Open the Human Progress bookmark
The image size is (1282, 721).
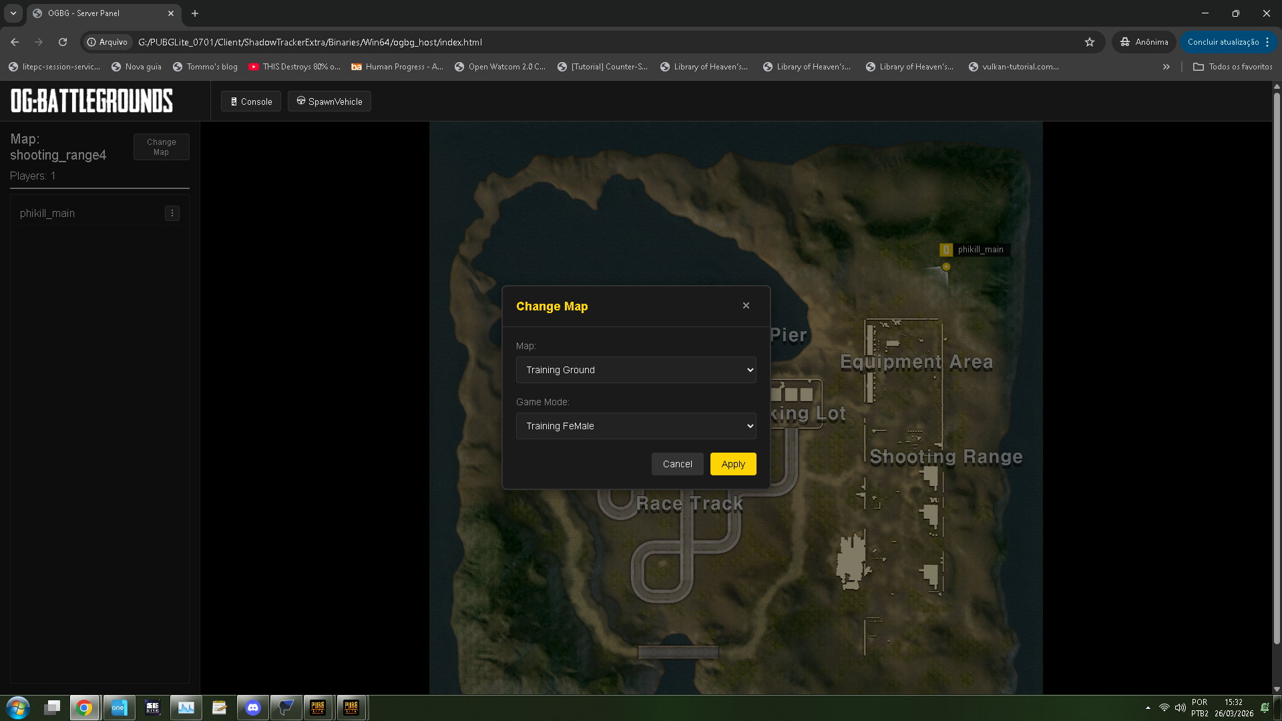coord(397,67)
